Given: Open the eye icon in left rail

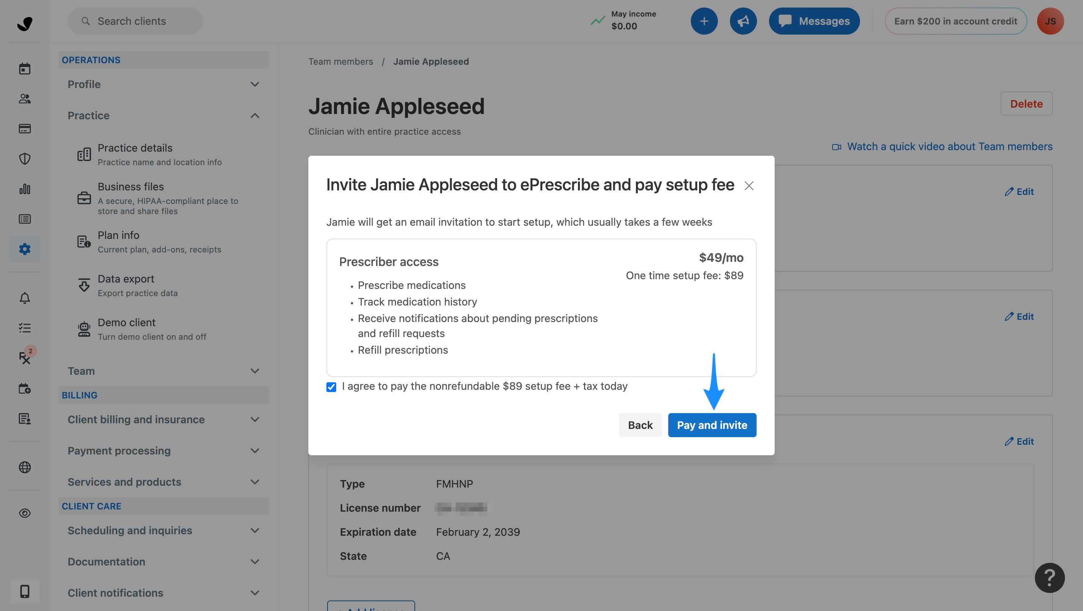Looking at the screenshot, I should pos(25,513).
